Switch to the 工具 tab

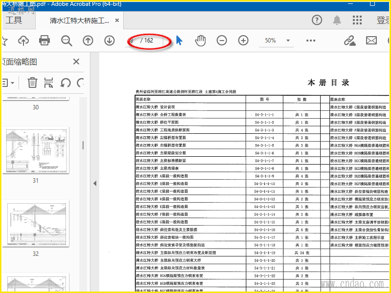click(x=14, y=20)
